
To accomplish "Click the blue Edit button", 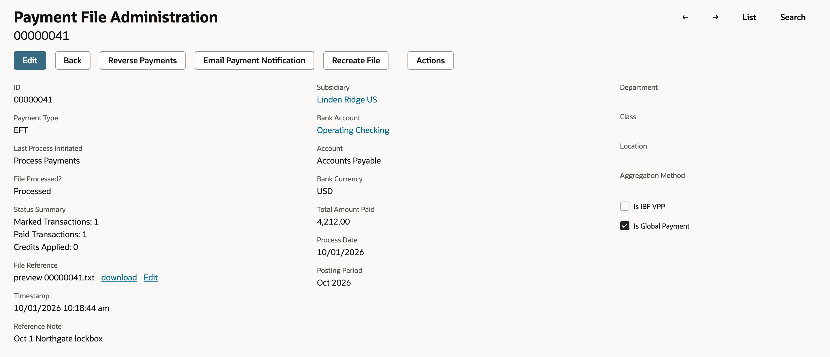I will [x=30, y=60].
